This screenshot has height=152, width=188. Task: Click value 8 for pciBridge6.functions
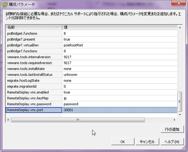[x=120, y=34]
